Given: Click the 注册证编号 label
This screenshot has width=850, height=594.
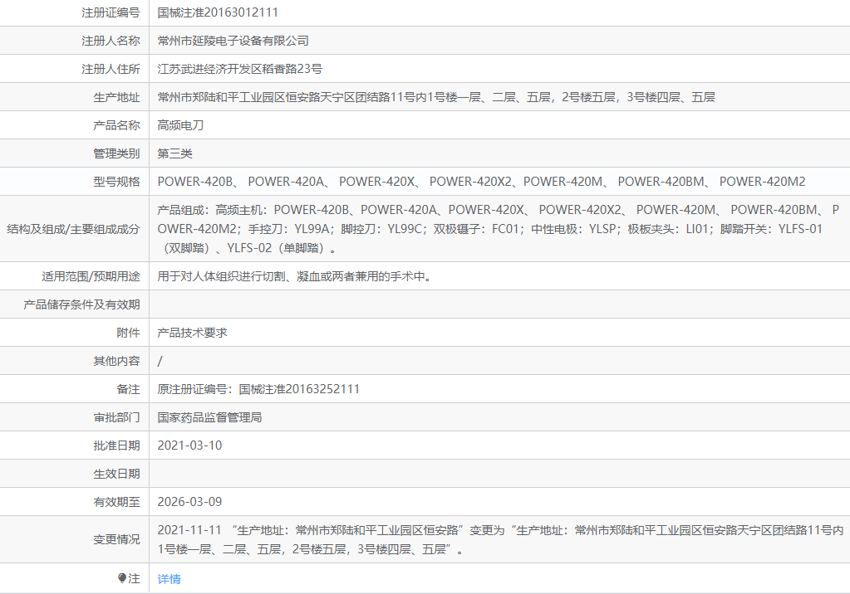Looking at the screenshot, I should [111, 12].
